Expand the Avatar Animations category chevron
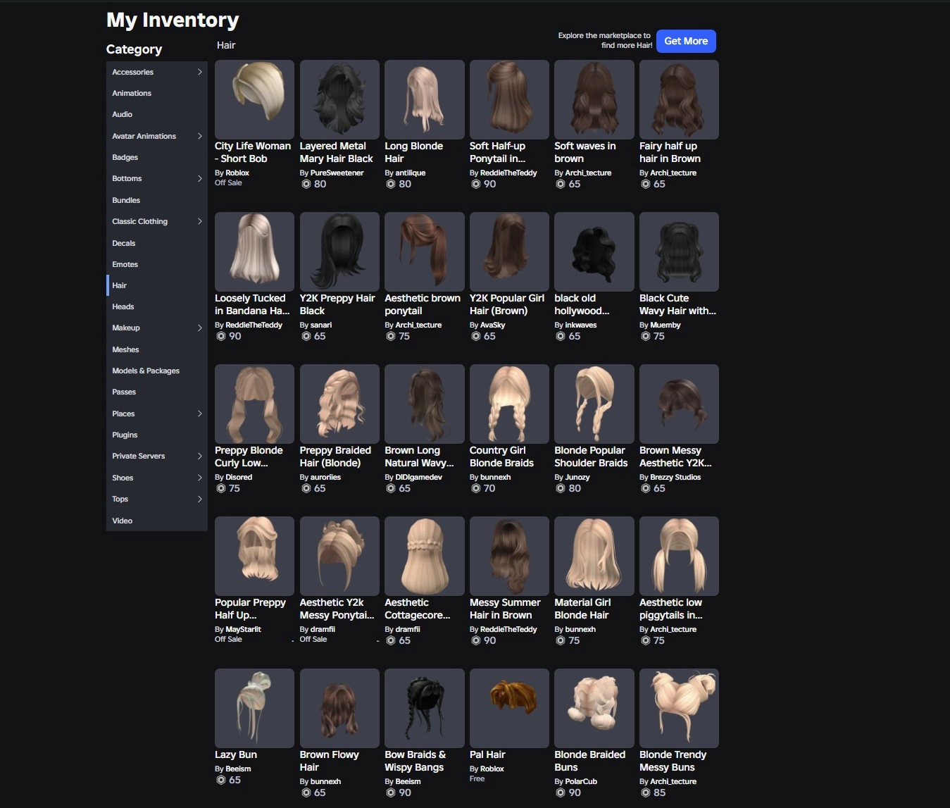 pos(199,136)
